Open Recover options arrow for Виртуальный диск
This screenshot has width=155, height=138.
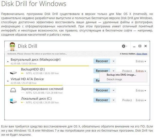113,61
